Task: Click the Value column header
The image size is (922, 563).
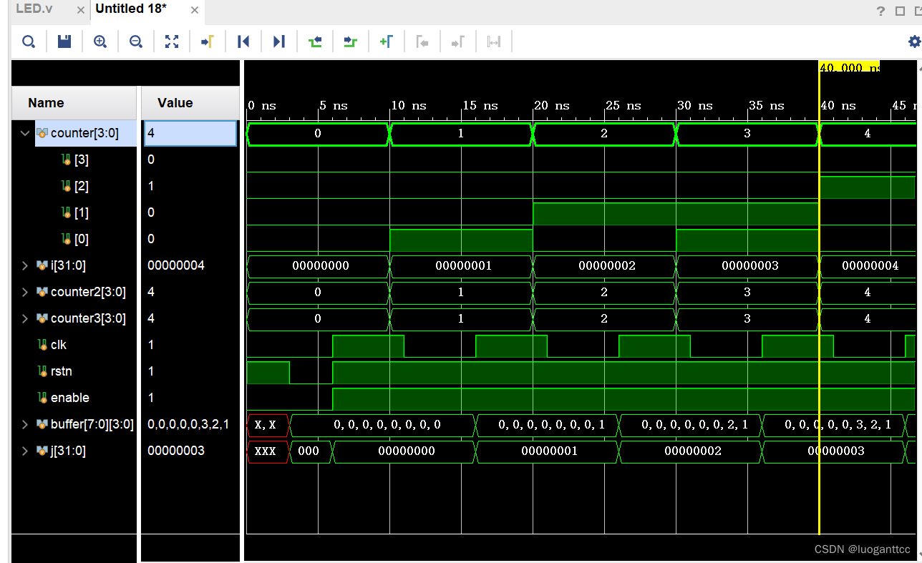Action: pyautogui.click(x=190, y=103)
